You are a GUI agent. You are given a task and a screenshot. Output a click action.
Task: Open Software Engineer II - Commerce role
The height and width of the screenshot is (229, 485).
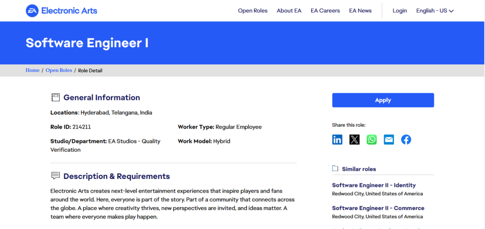pos(378,208)
